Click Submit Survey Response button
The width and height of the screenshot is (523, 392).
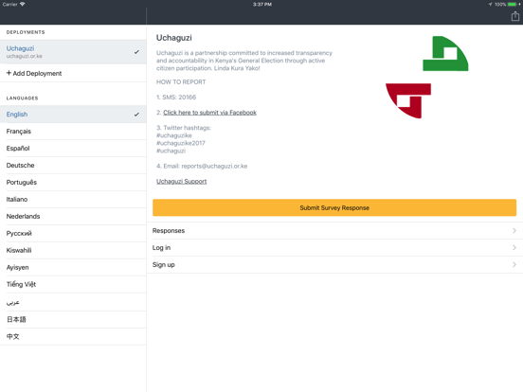pos(334,207)
